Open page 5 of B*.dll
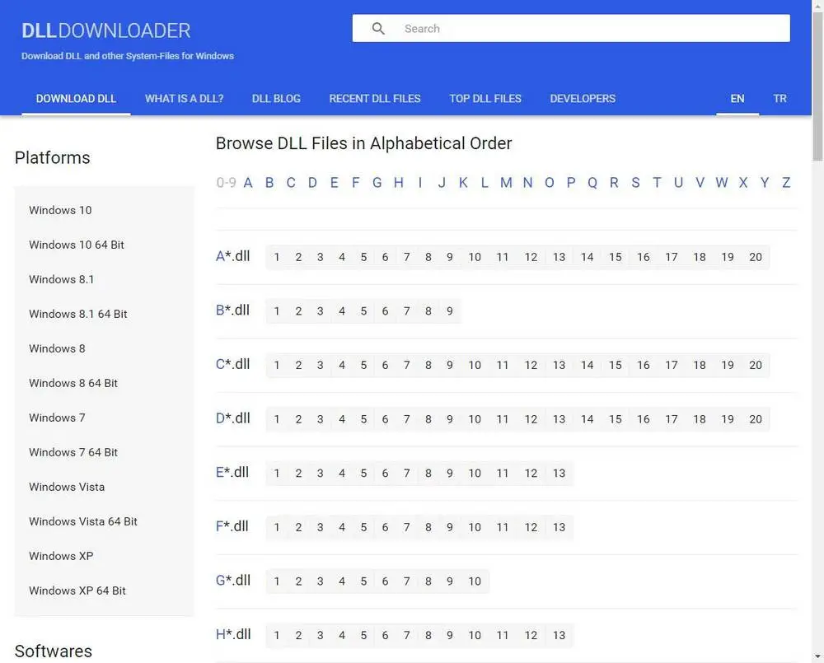The image size is (824, 663). tap(363, 311)
